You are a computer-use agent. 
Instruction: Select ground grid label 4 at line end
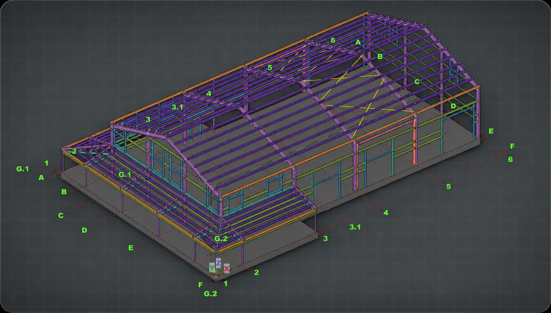386,212
